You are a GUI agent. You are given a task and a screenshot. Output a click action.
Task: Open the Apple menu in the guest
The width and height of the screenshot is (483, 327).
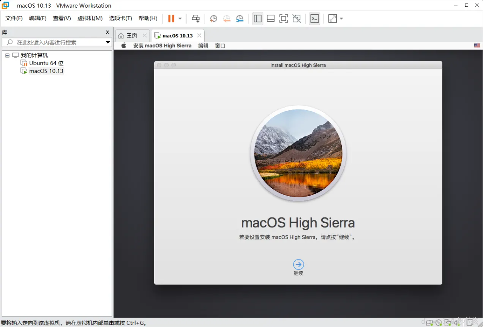tap(123, 45)
